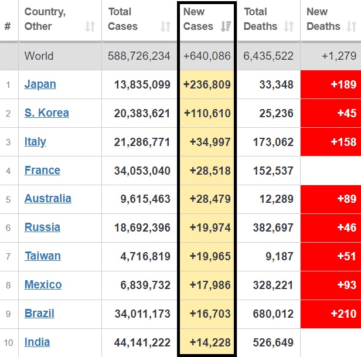Select Taiwan total cases 4,716,819
Screen dimensions: 361x357
coord(145,256)
